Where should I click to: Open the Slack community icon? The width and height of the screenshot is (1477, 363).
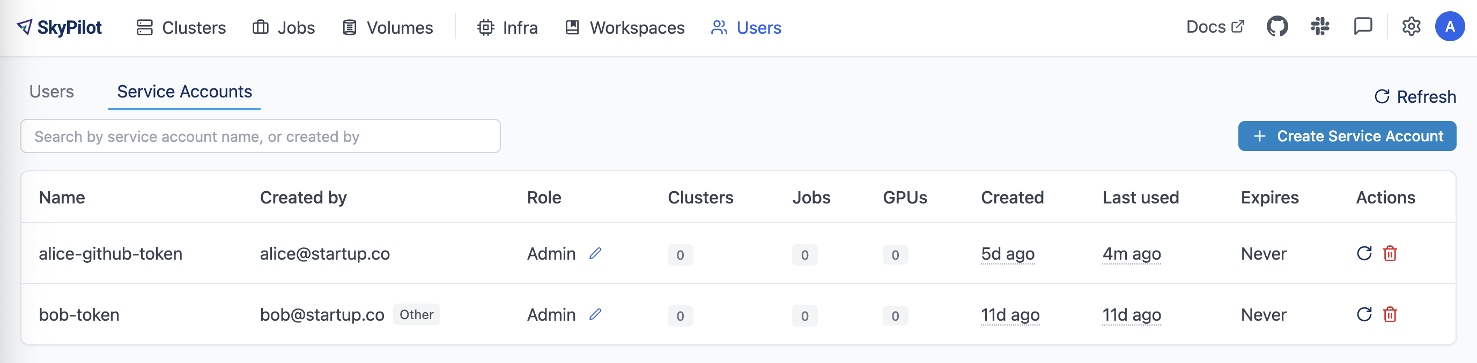1320,27
